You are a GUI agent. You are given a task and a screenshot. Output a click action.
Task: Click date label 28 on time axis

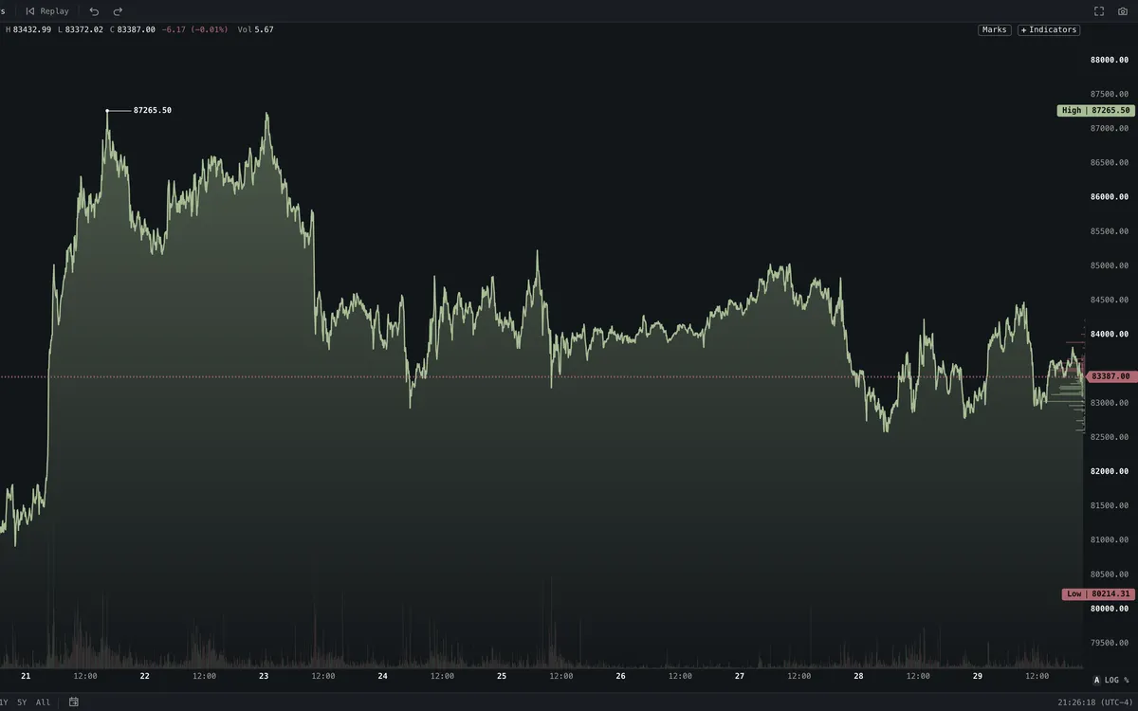858,676
